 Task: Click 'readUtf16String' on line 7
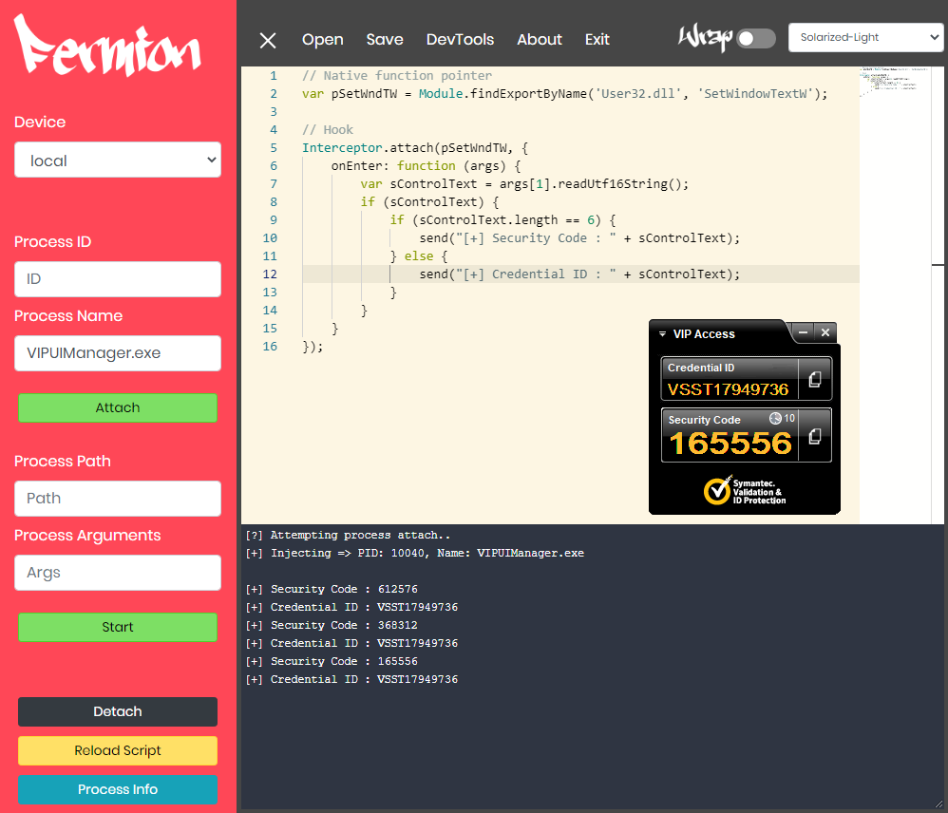613,183
